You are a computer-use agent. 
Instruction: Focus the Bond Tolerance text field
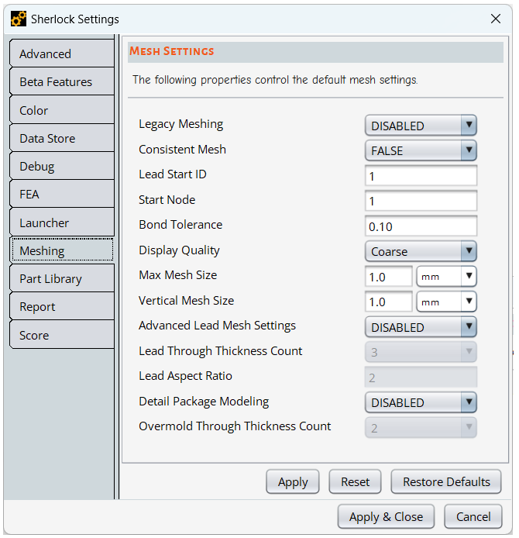point(421,226)
